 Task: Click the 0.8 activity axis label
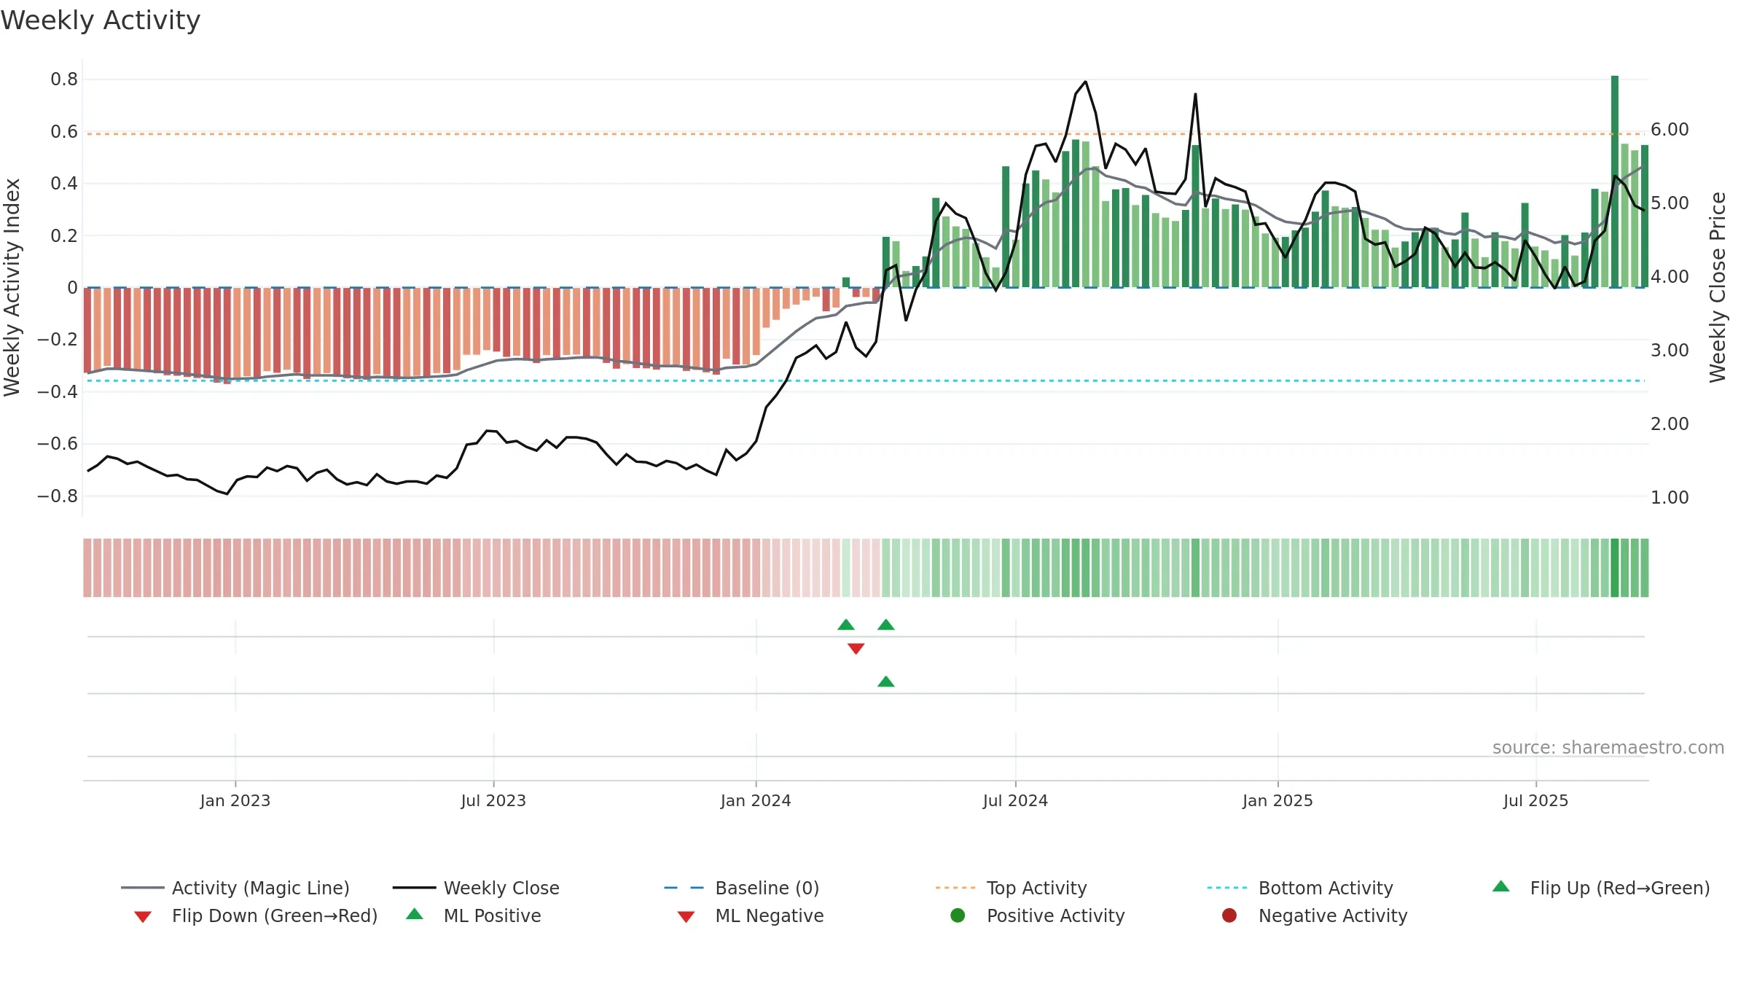click(x=64, y=79)
